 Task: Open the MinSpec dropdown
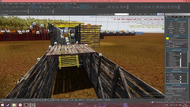coord(184,46)
